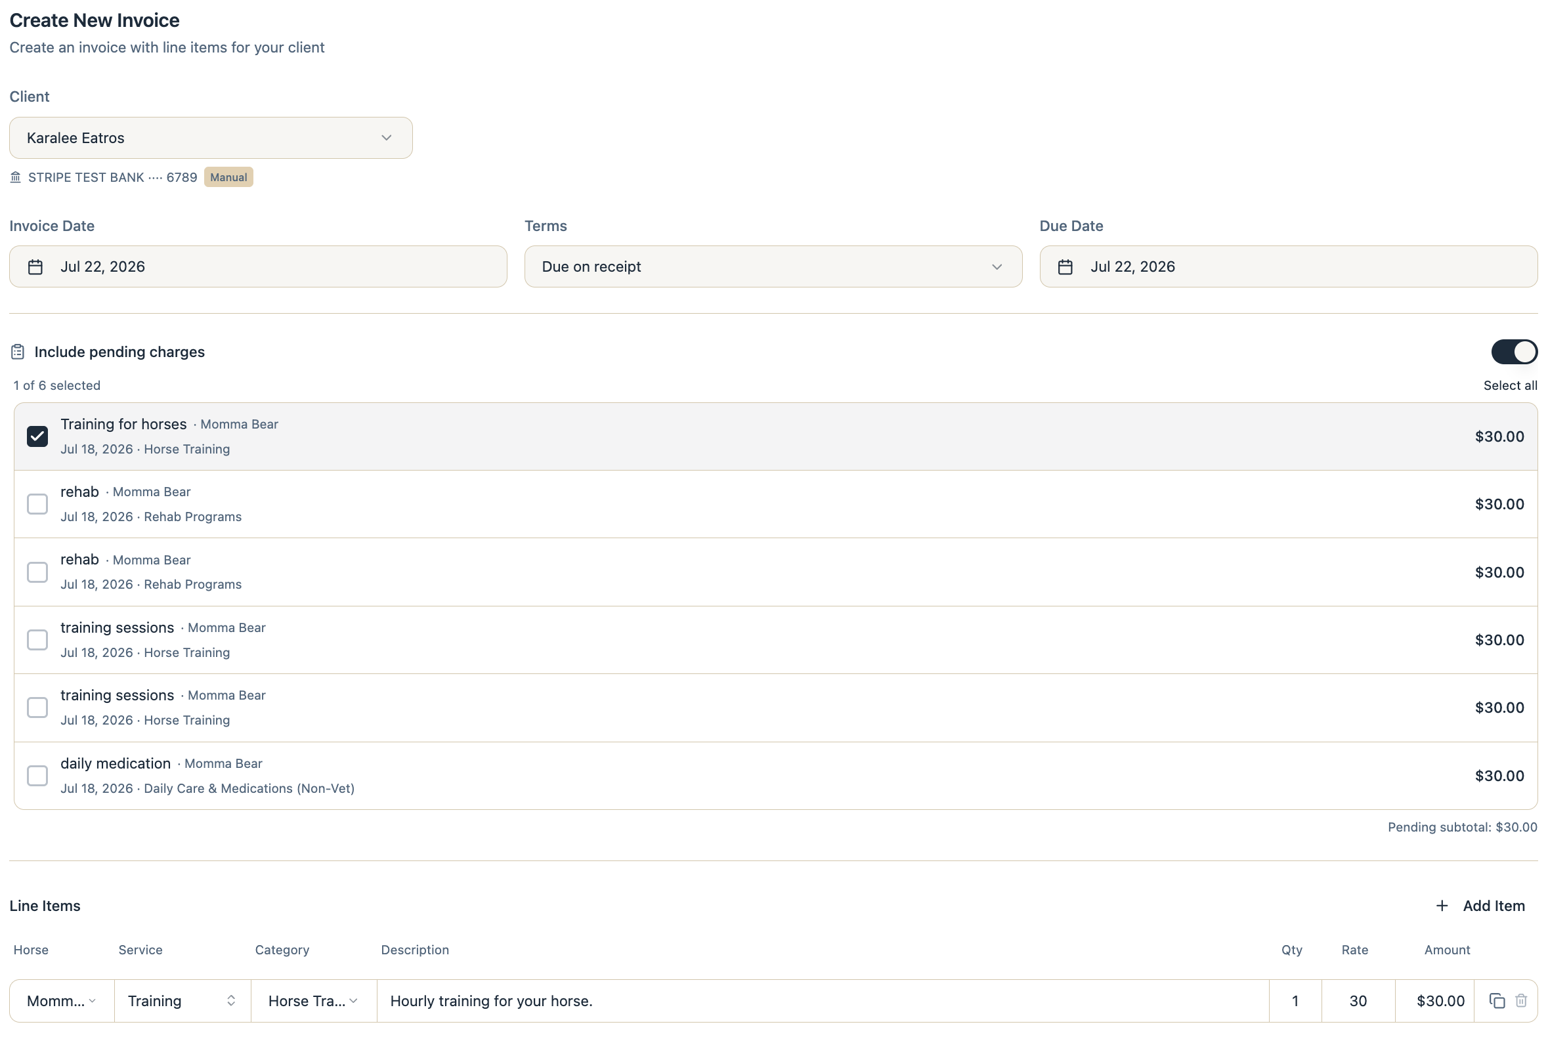Viewport: 1548px width, 1037px height.
Task: Click the plus icon next to Add Item
Action: point(1442,905)
